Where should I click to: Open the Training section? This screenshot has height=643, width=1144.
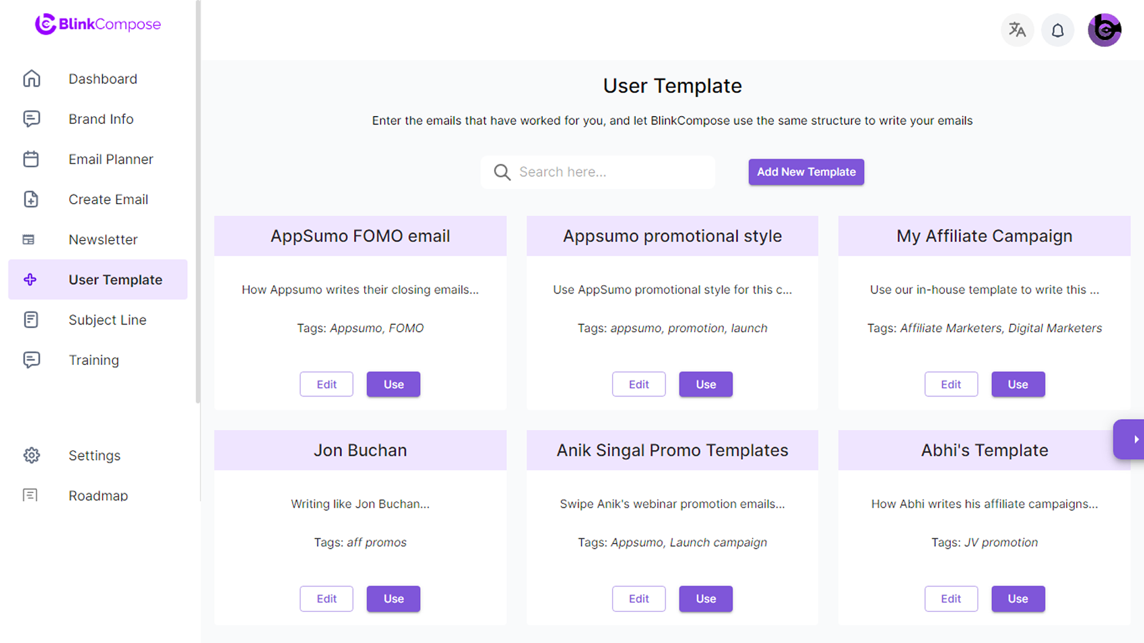[94, 360]
